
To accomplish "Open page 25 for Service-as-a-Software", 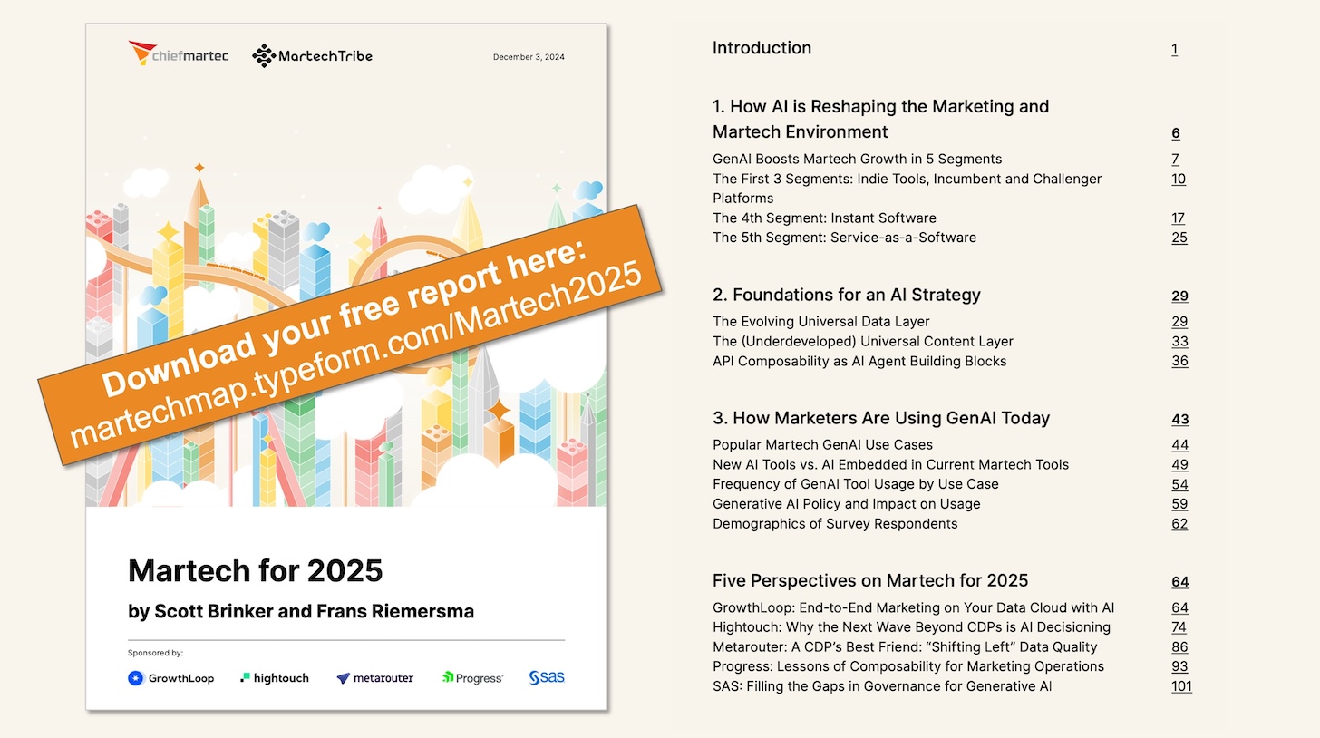I will click(1179, 238).
